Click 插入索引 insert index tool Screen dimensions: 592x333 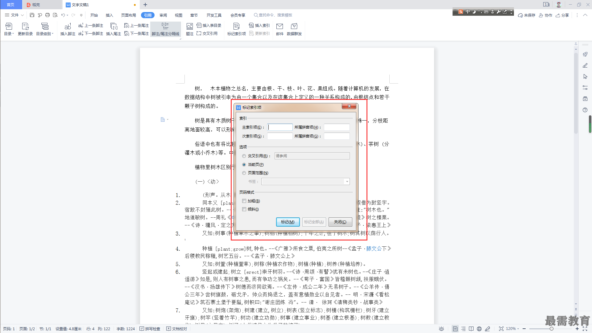259,25
